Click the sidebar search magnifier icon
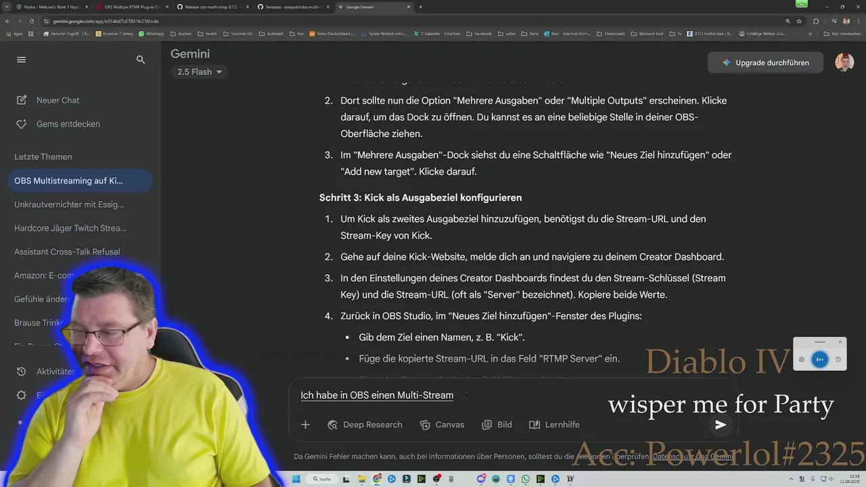The width and height of the screenshot is (866, 487). click(x=141, y=60)
